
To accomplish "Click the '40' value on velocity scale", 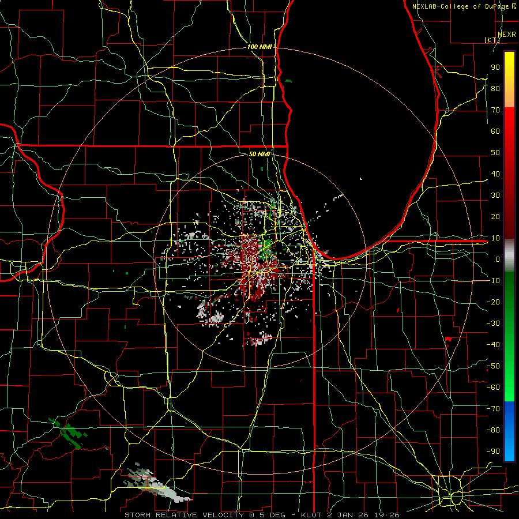I will point(495,174).
